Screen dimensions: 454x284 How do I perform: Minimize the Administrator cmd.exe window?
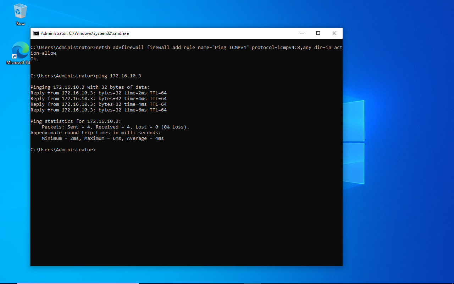pos(302,33)
